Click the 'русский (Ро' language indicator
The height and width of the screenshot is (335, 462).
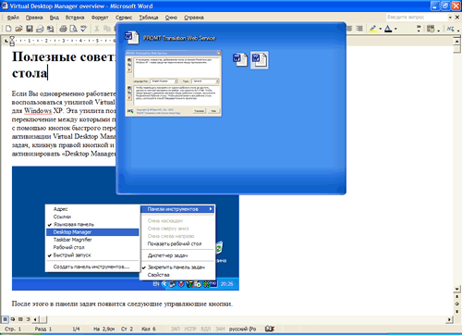click(x=242, y=329)
